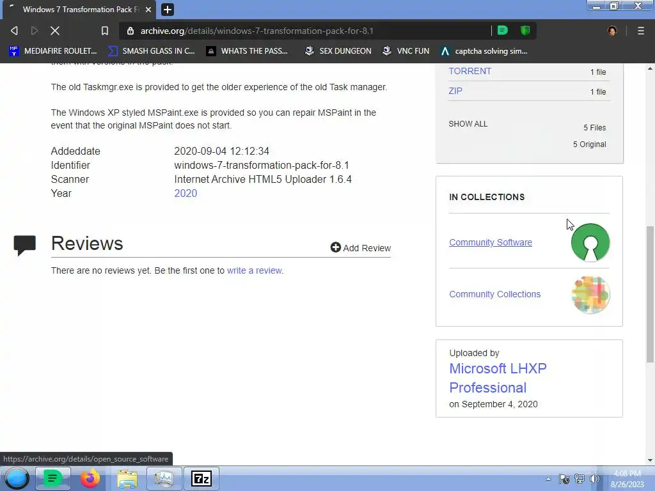Open the browser hamburger menu

pos(641,31)
